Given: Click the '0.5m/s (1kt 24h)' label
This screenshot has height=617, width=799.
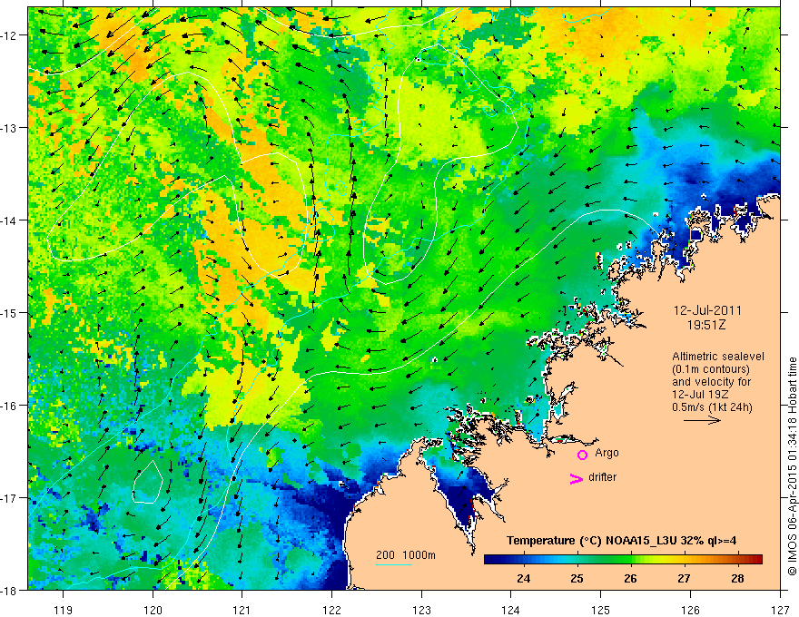Looking at the screenshot, I should (712, 407).
